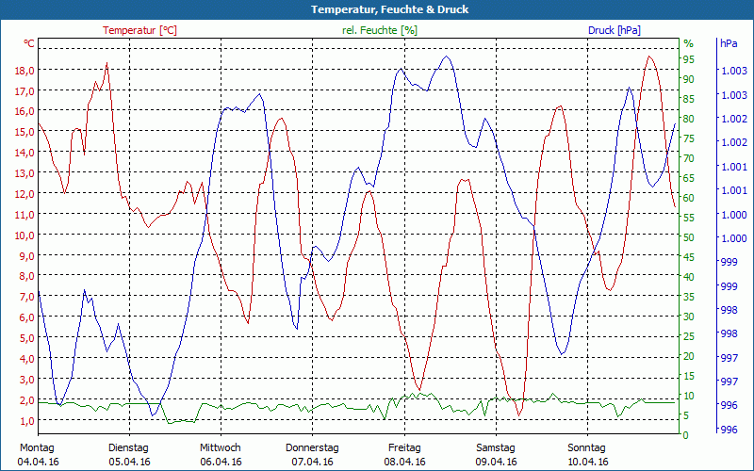
Task: Click the 'Mittwoch' day label
Action: (x=221, y=448)
